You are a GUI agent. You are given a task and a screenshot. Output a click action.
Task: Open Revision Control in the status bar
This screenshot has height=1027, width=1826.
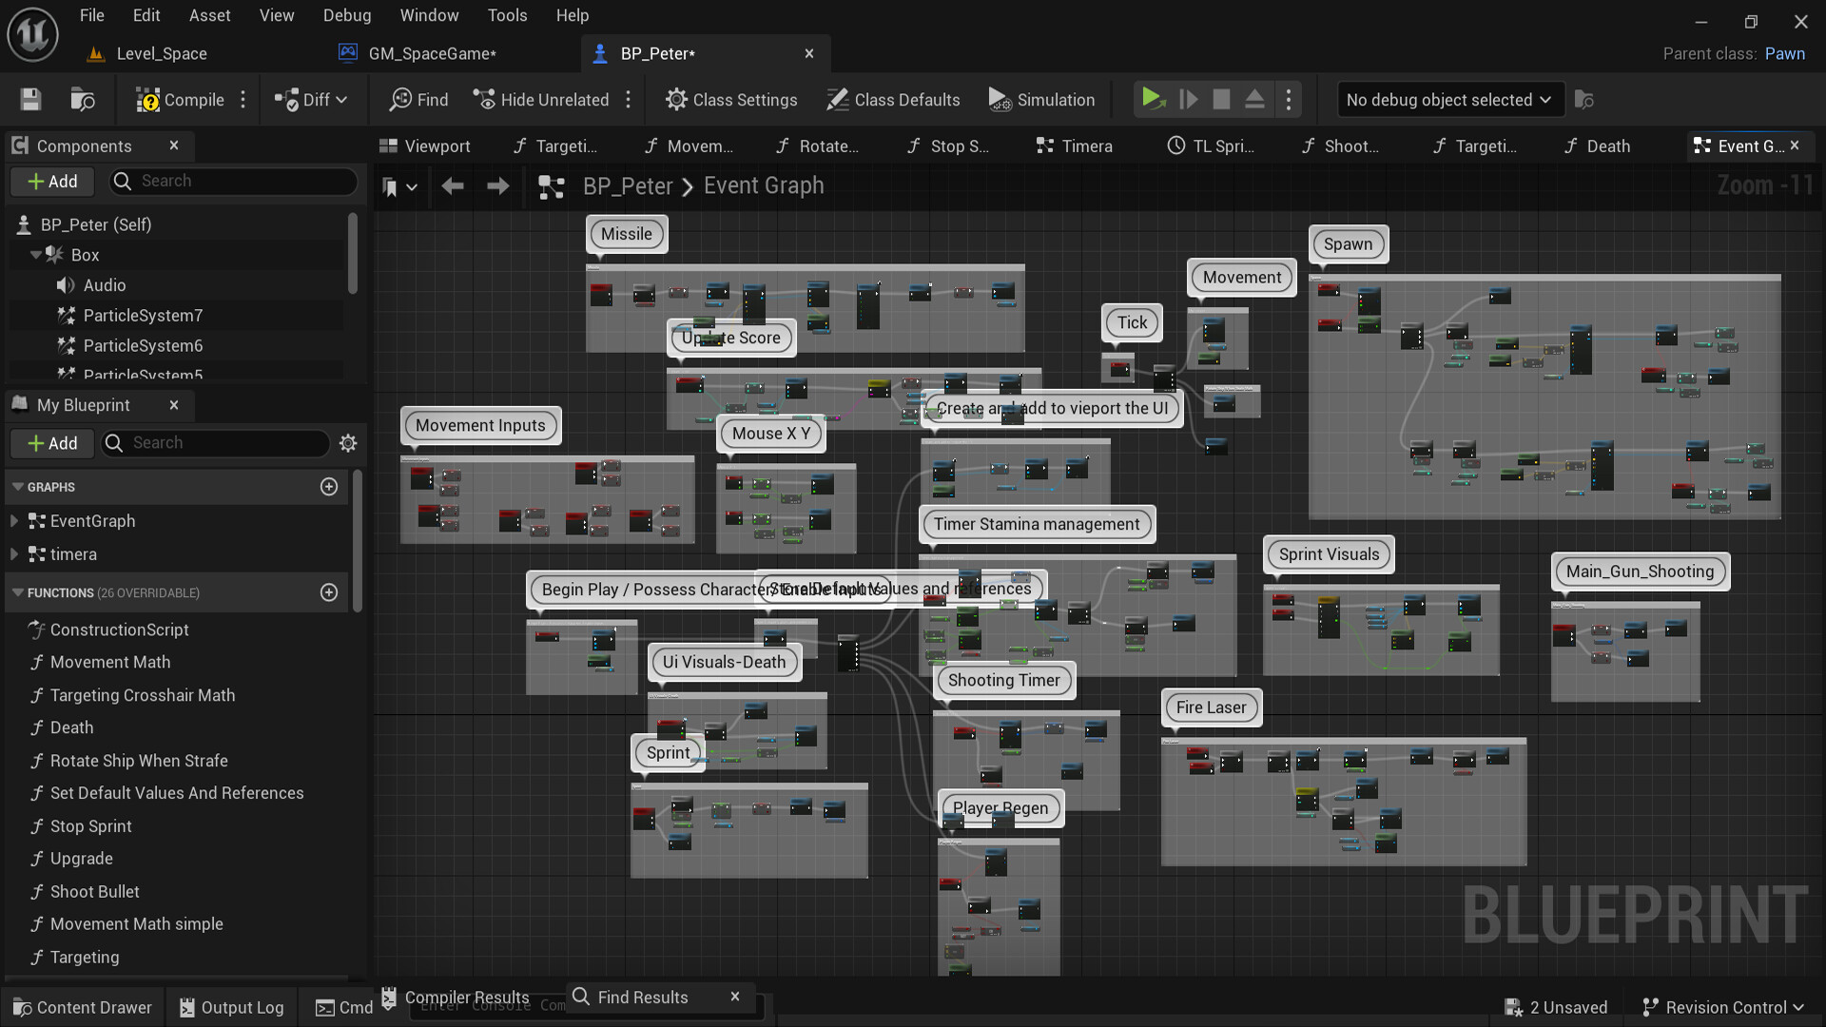pos(1722,1006)
